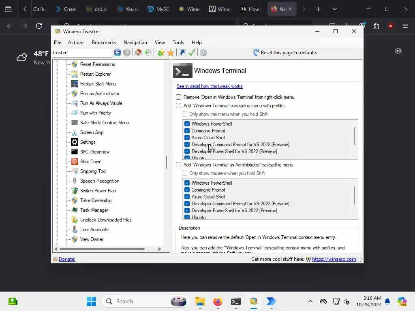This screenshot has width=415, height=311.
Task: Open the Tools menu
Action: coord(178,42)
